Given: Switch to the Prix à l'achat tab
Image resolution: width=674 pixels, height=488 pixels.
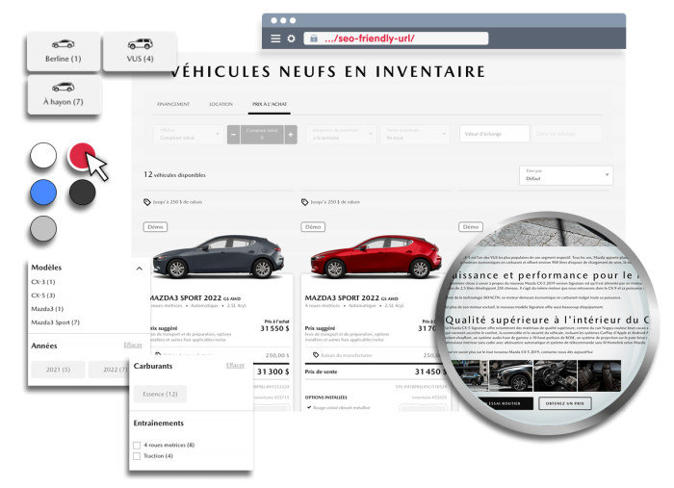Looking at the screenshot, I should click(x=270, y=104).
